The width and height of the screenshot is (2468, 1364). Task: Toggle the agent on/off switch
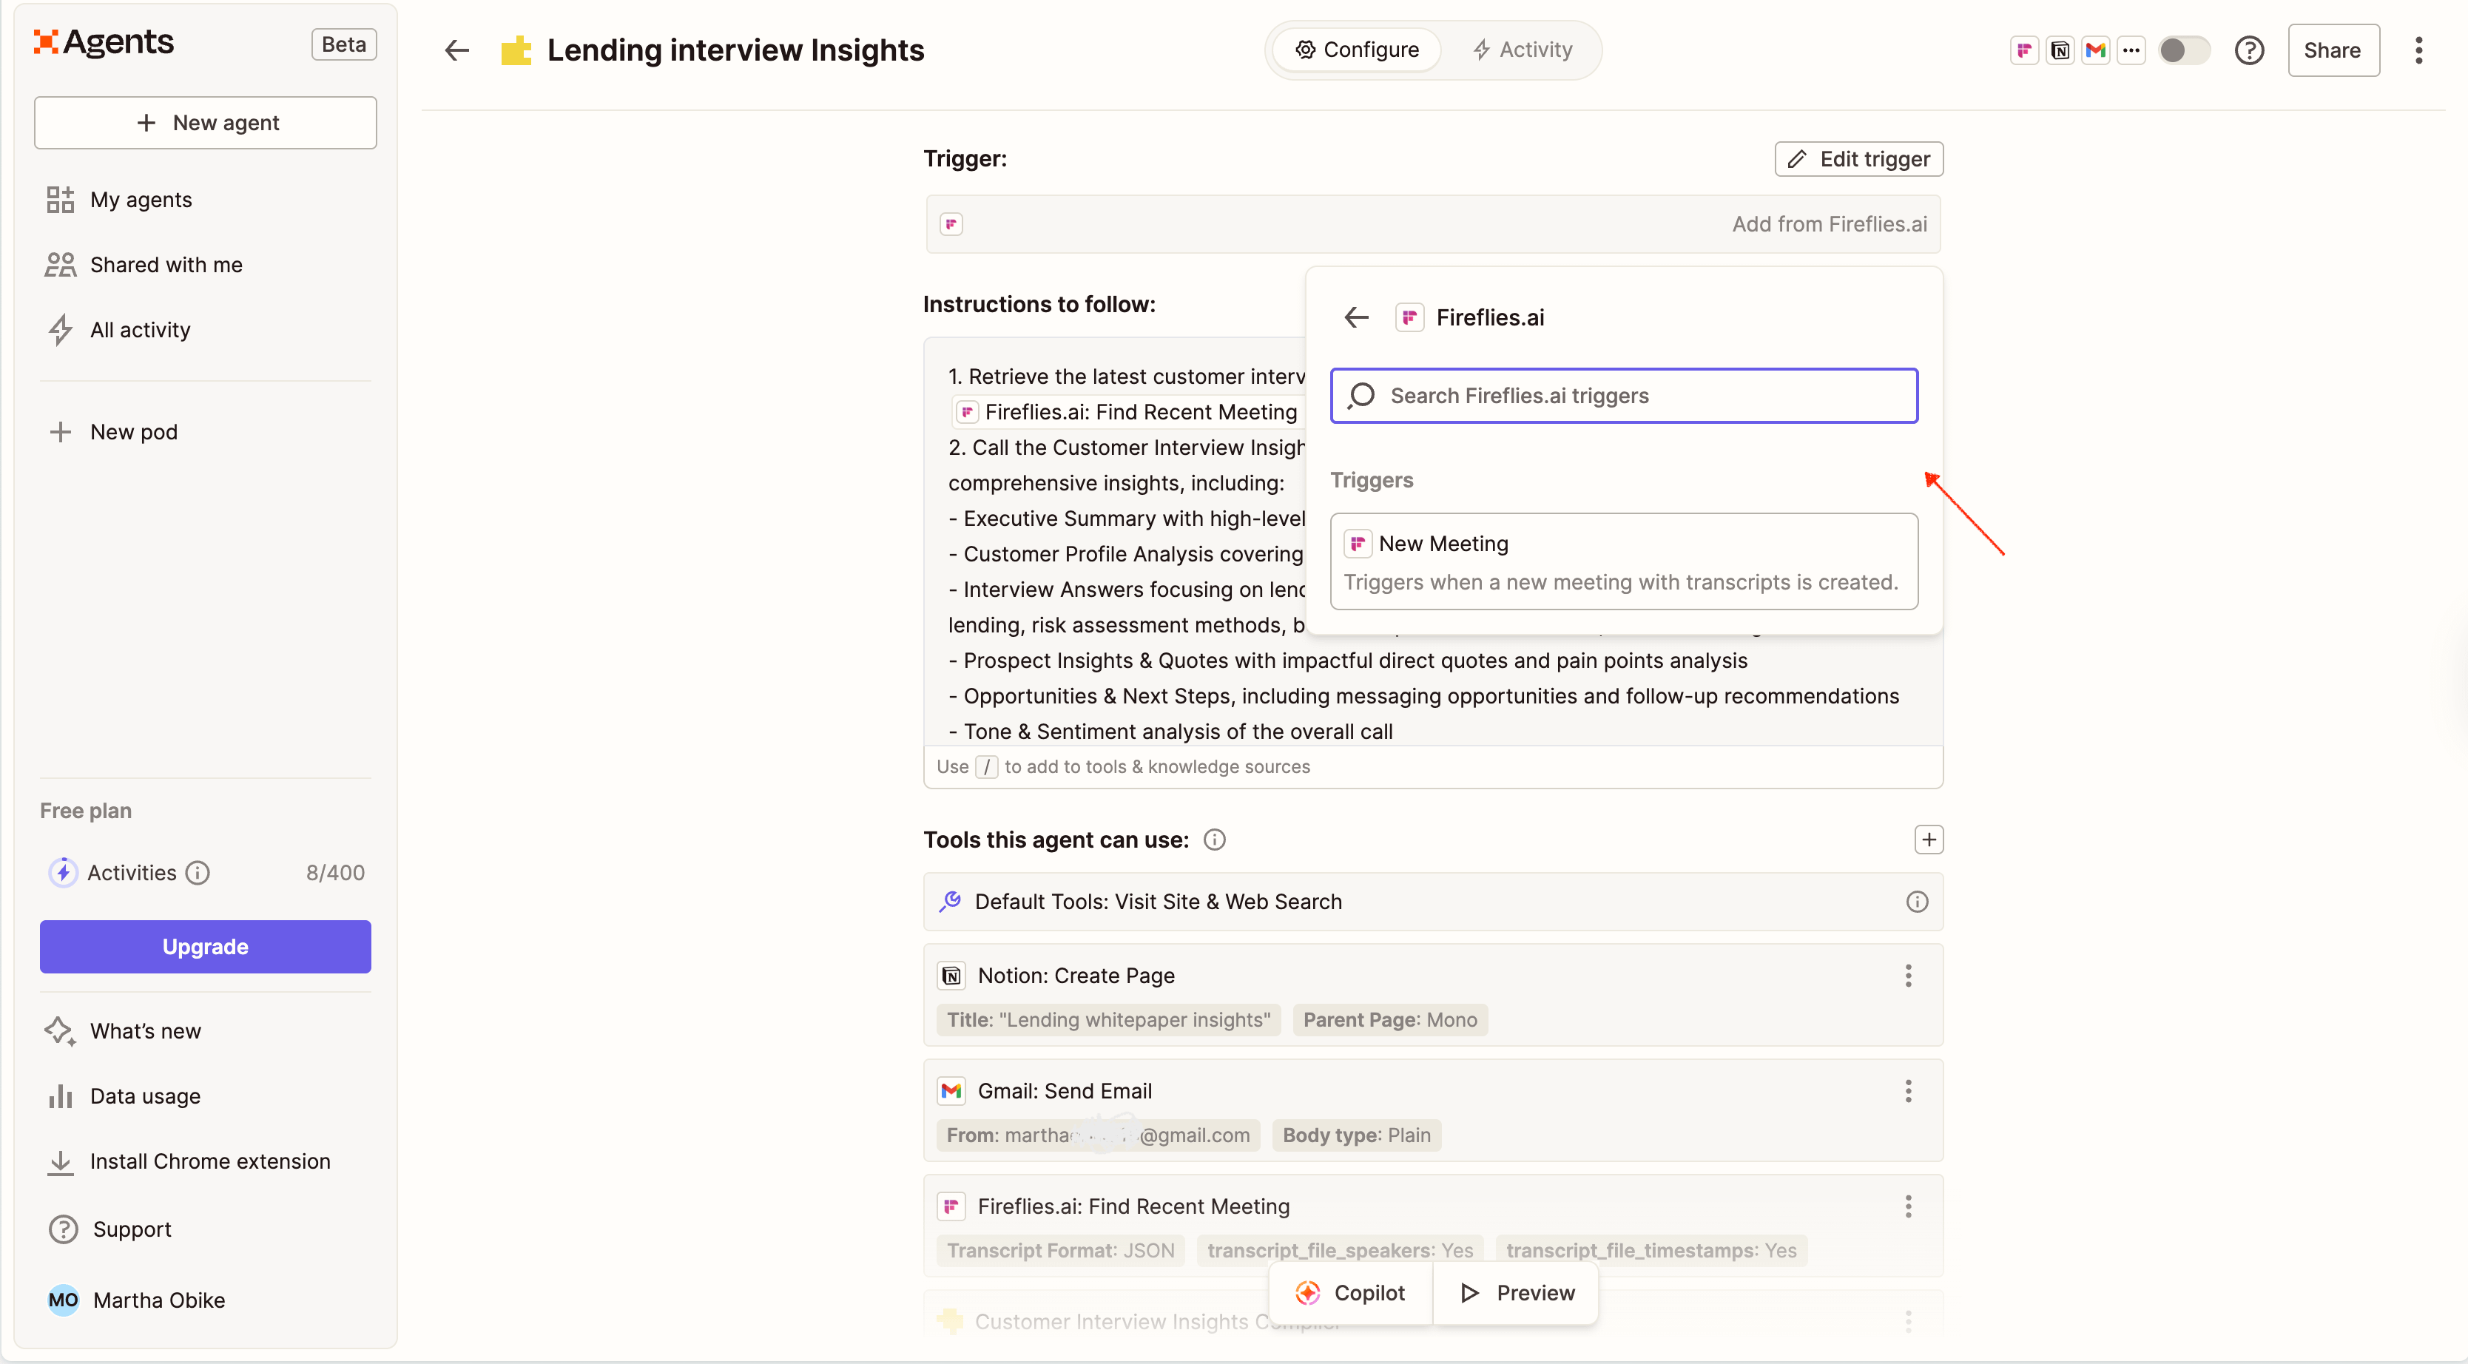coord(2183,50)
